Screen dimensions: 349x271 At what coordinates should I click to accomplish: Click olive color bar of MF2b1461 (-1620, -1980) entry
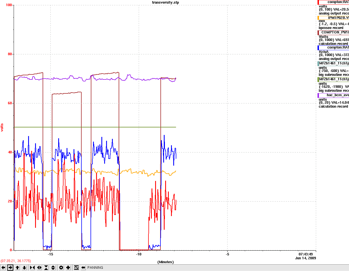click(318, 79)
